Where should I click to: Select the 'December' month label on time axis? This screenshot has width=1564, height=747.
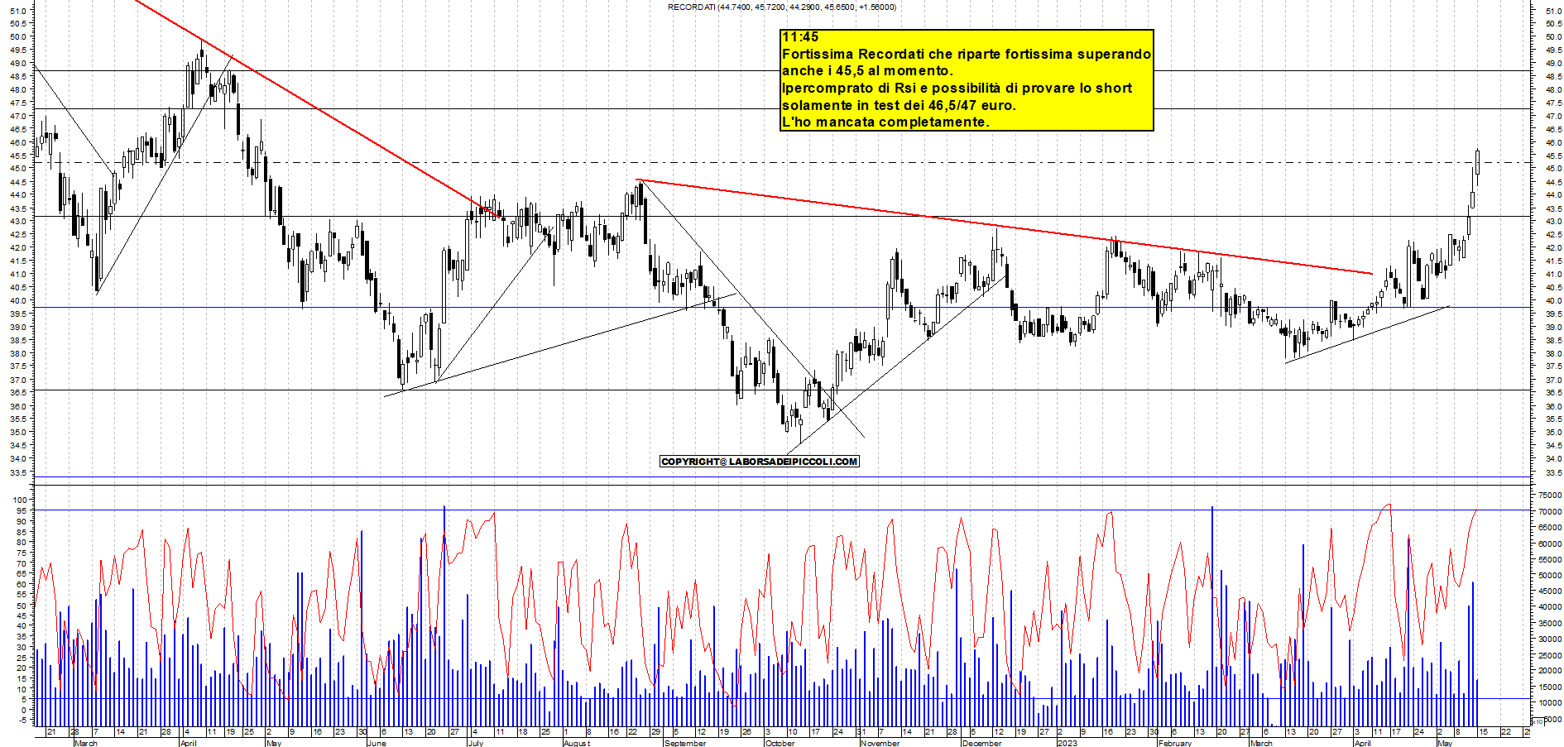click(x=982, y=743)
